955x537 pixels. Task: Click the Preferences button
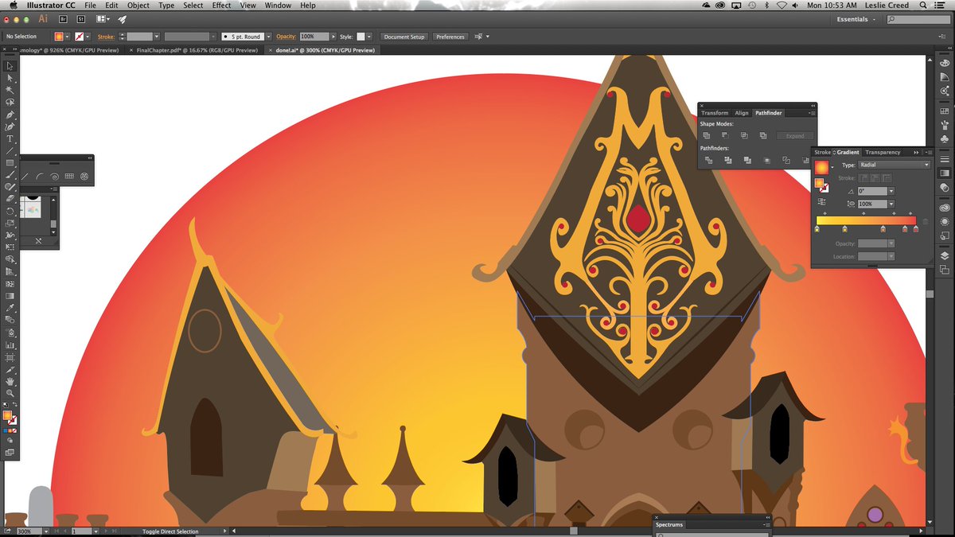[450, 37]
